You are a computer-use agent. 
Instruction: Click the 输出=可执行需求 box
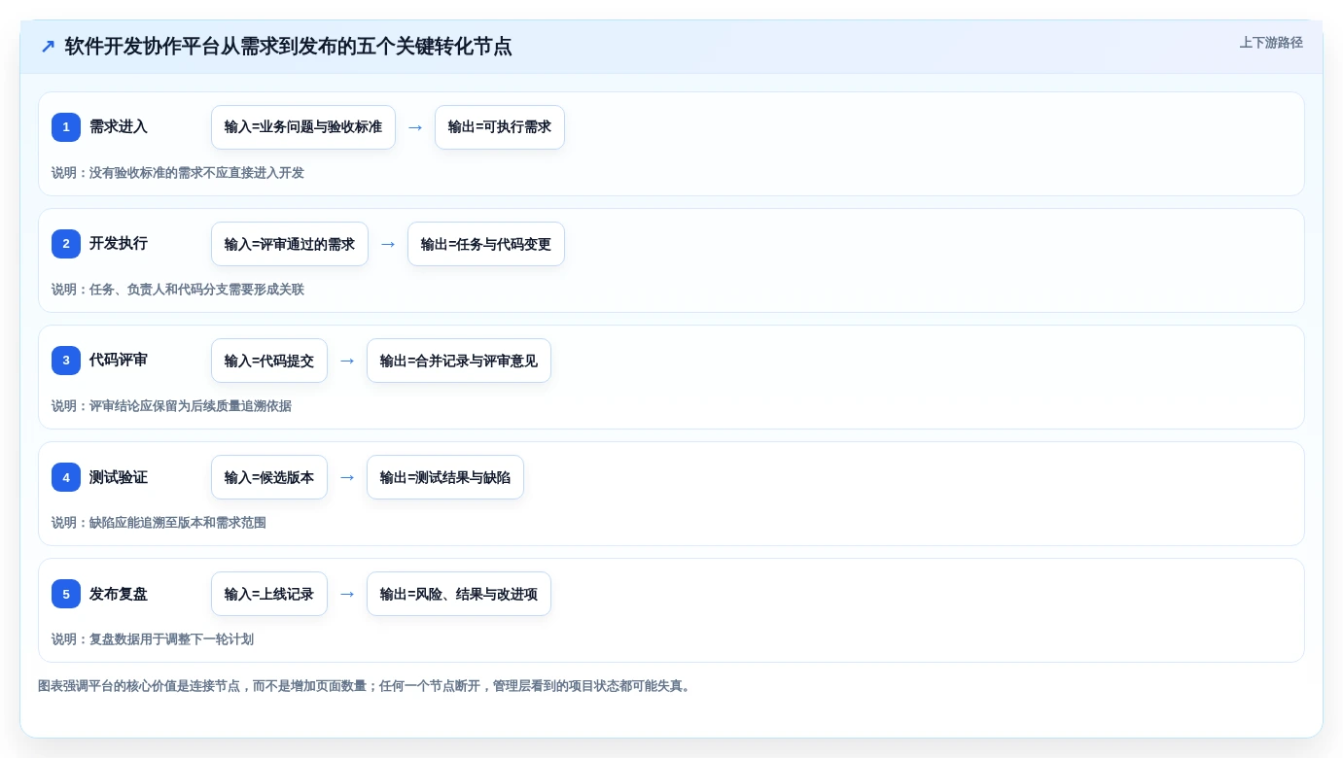coord(500,127)
